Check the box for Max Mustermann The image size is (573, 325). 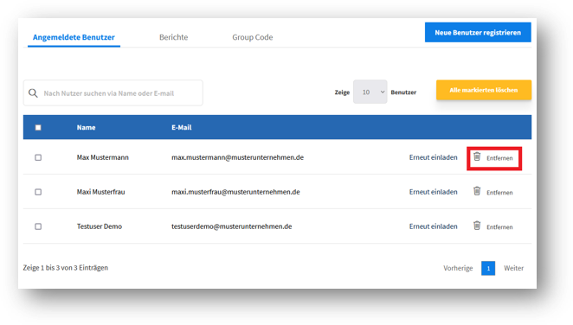tap(38, 157)
